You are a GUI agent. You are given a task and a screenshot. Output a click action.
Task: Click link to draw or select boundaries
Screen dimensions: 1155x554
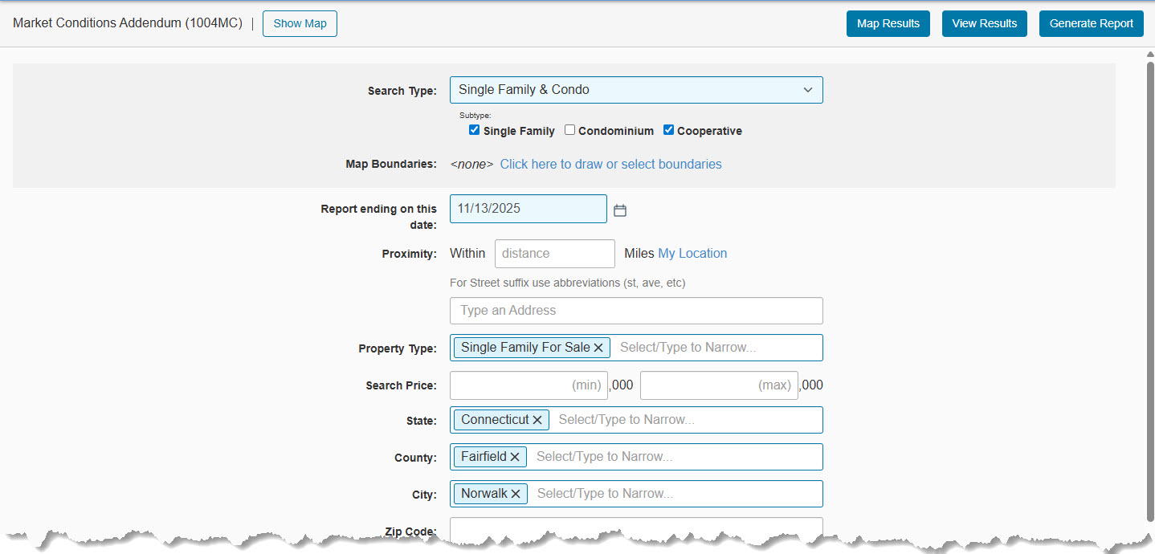pyautogui.click(x=611, y=164)
